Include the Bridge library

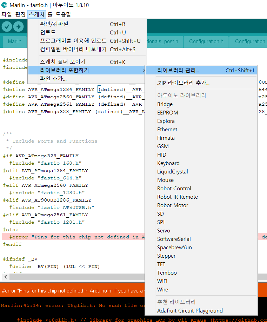tap(201, 104)
